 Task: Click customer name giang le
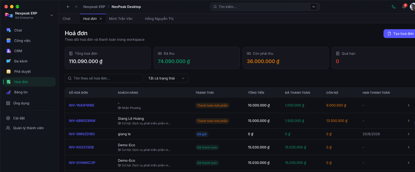[x=124, y=134]
